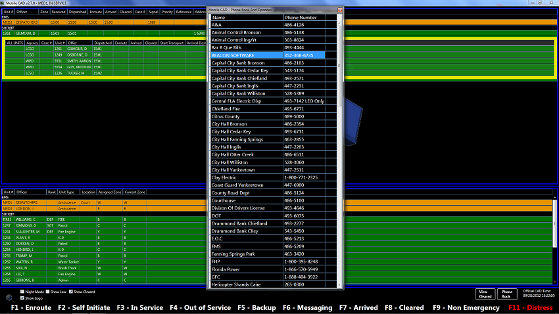559x314 pixels.
Task: Select the Coast Guard Yankeetown entry
Action: 247,185
